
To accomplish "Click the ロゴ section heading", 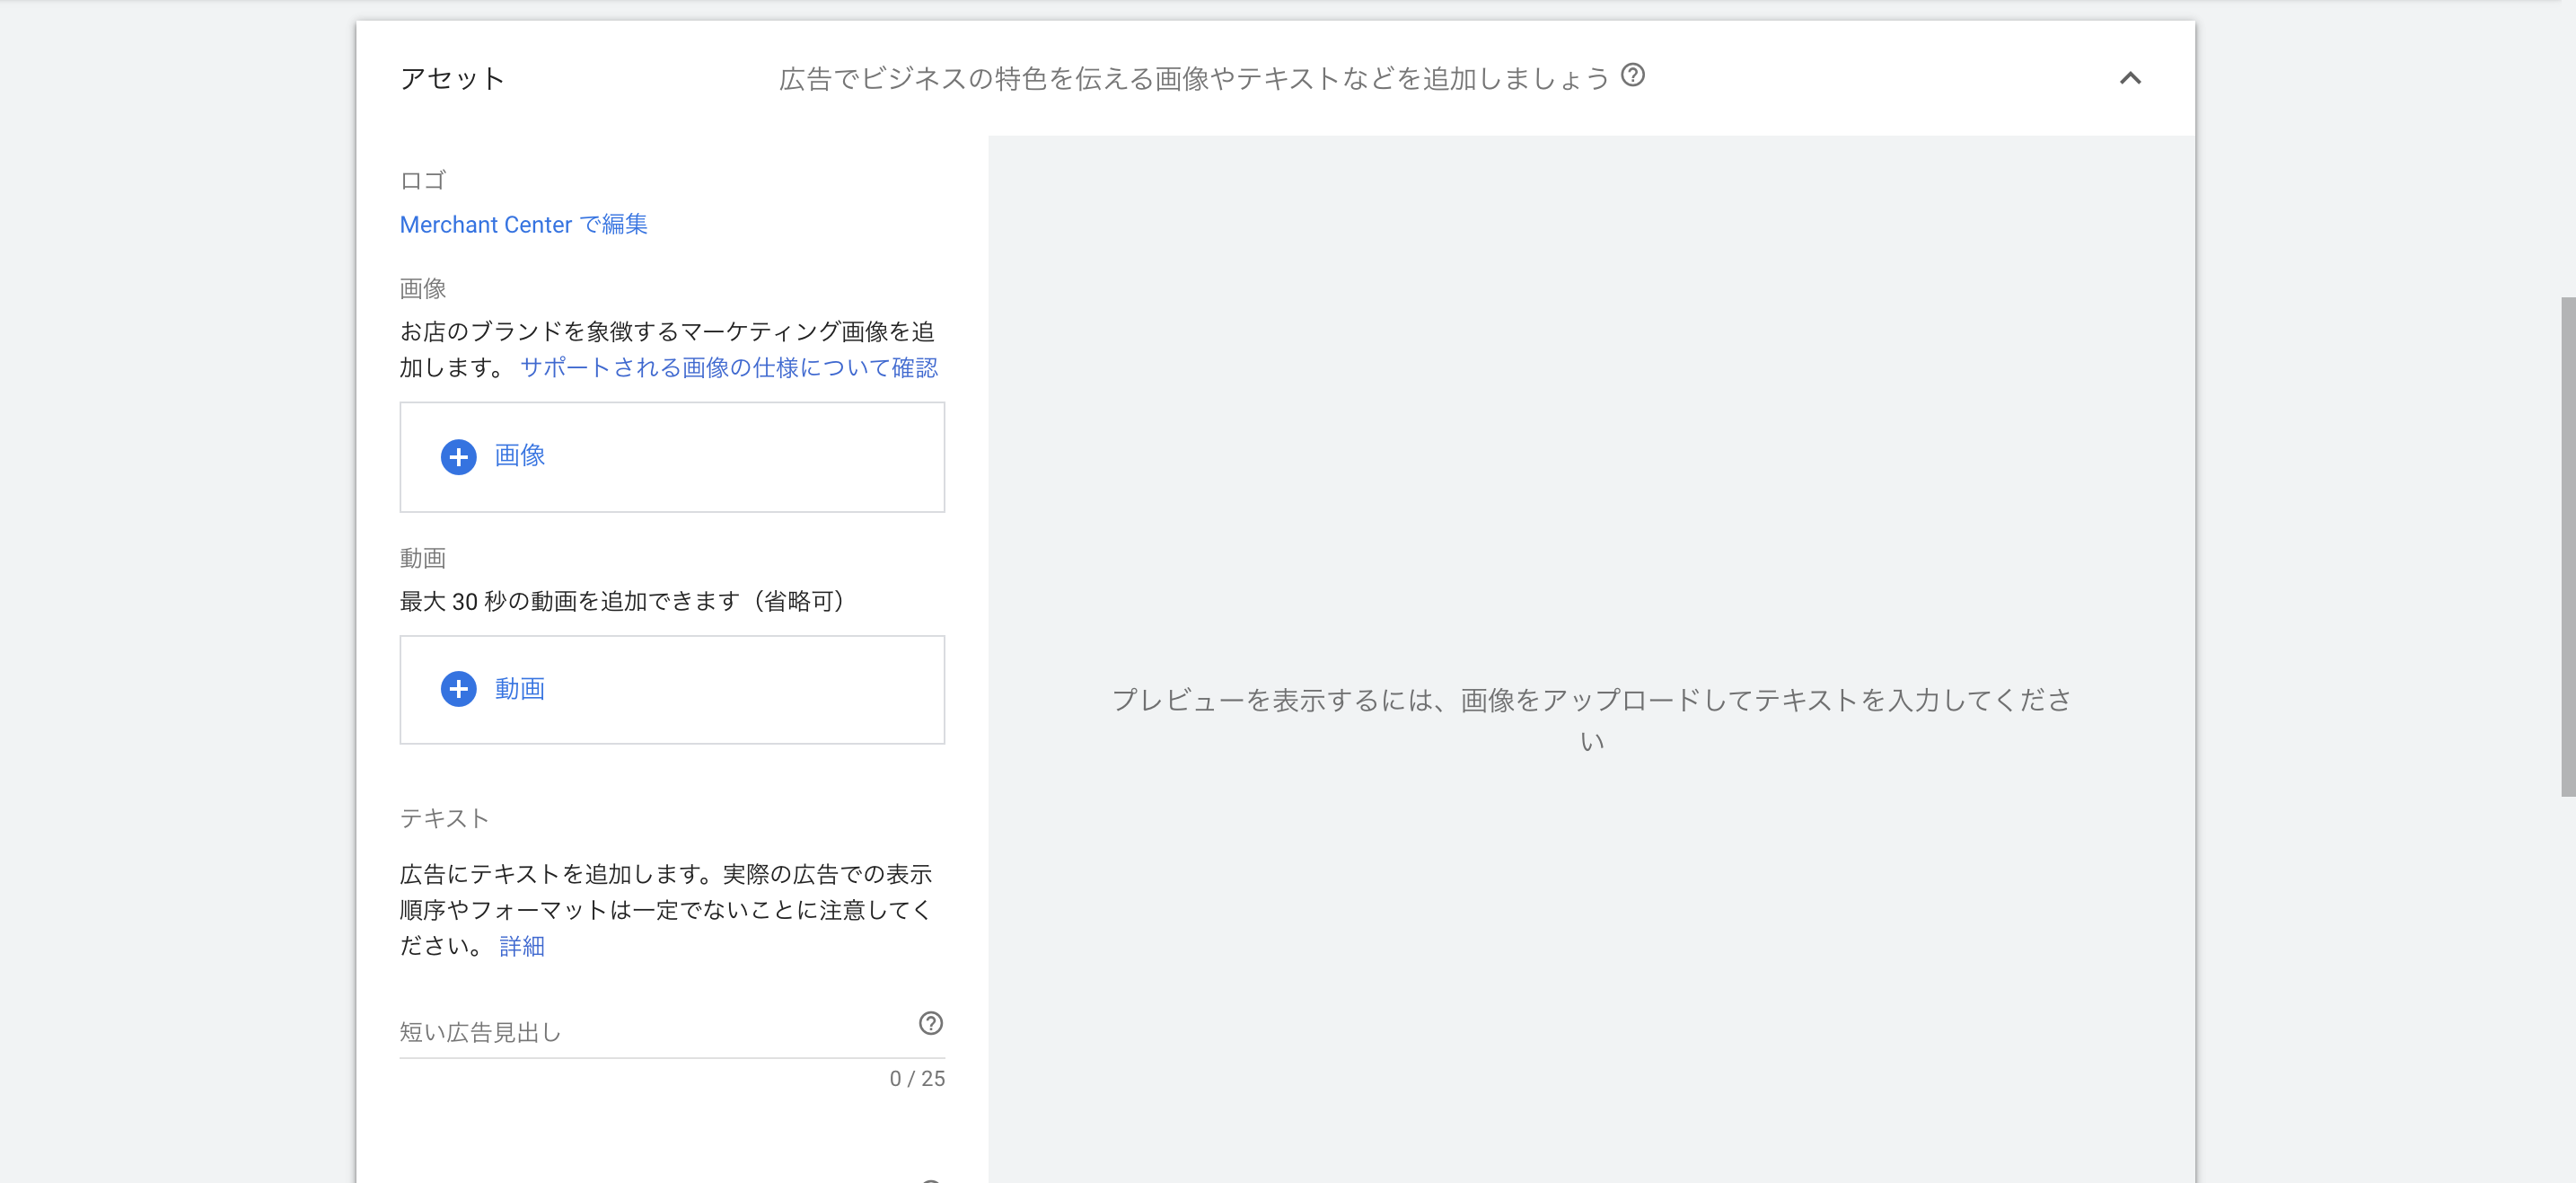I will click(x=422, y=181).
